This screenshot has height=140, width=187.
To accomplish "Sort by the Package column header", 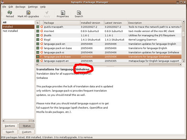I will pos(62,23).
